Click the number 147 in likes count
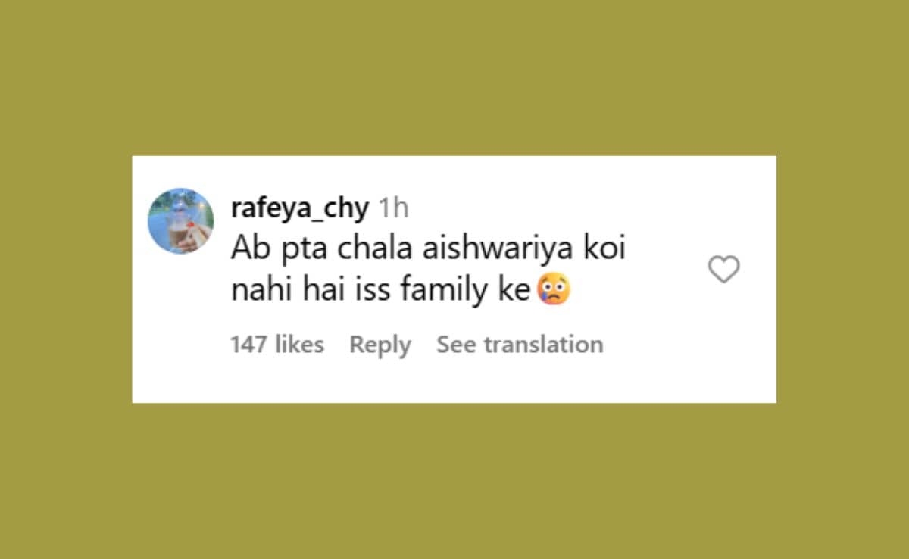Image resolution: width=909 pixels, height=559 pixels. tap(249, 345)
